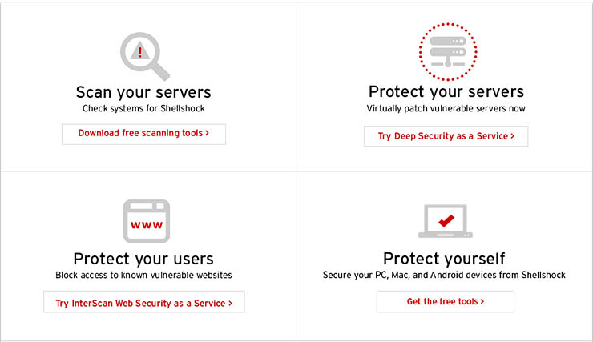Click the laptop with red checkmark icon
This screenshot has height=342, width=593.
point(446,221)
